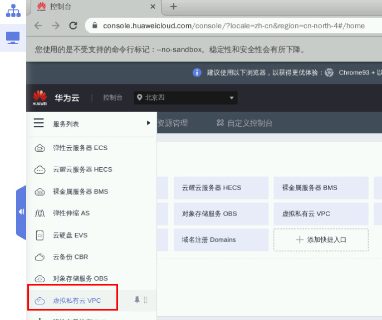The width and height of the screenshot is (382, 320).
Task: Click the ECS cloud server icon
Action: pos(40,148)
